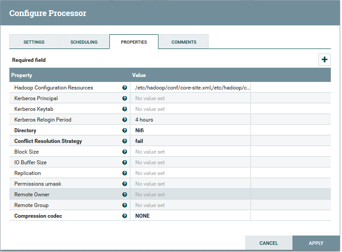This screenshot has height=252, width=342.
Task: Open Conflict Resolution Strategy value 'fail'
Action: pos(190,141)
